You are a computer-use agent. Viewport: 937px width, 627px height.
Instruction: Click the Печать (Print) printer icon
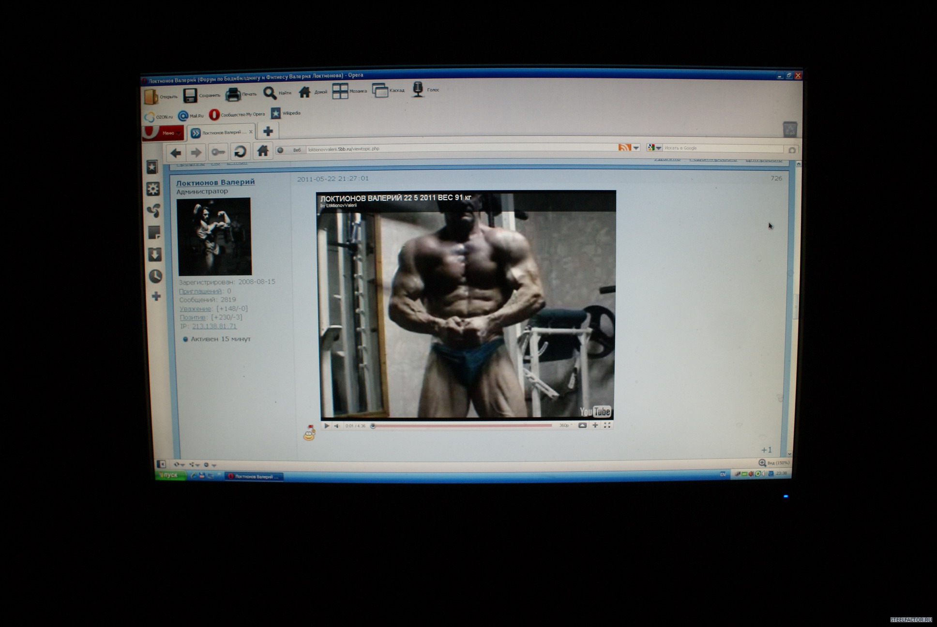click(233, 94)
